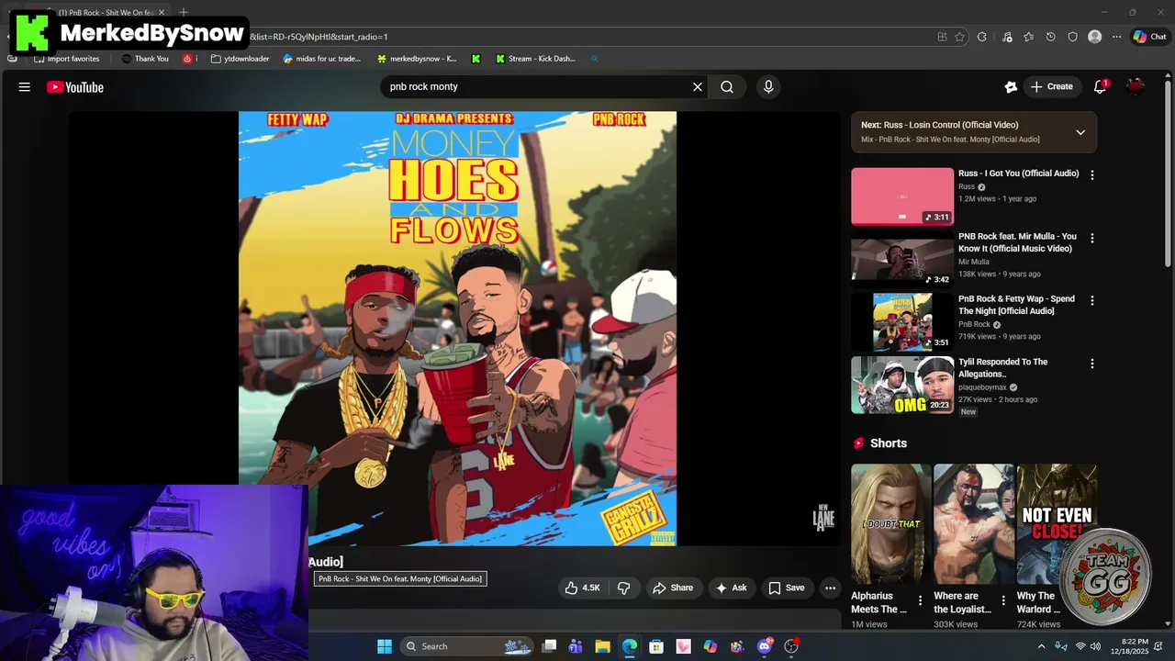
Task: Open more actions under the video
Action: pyautogui.click(x=830, y=588)
